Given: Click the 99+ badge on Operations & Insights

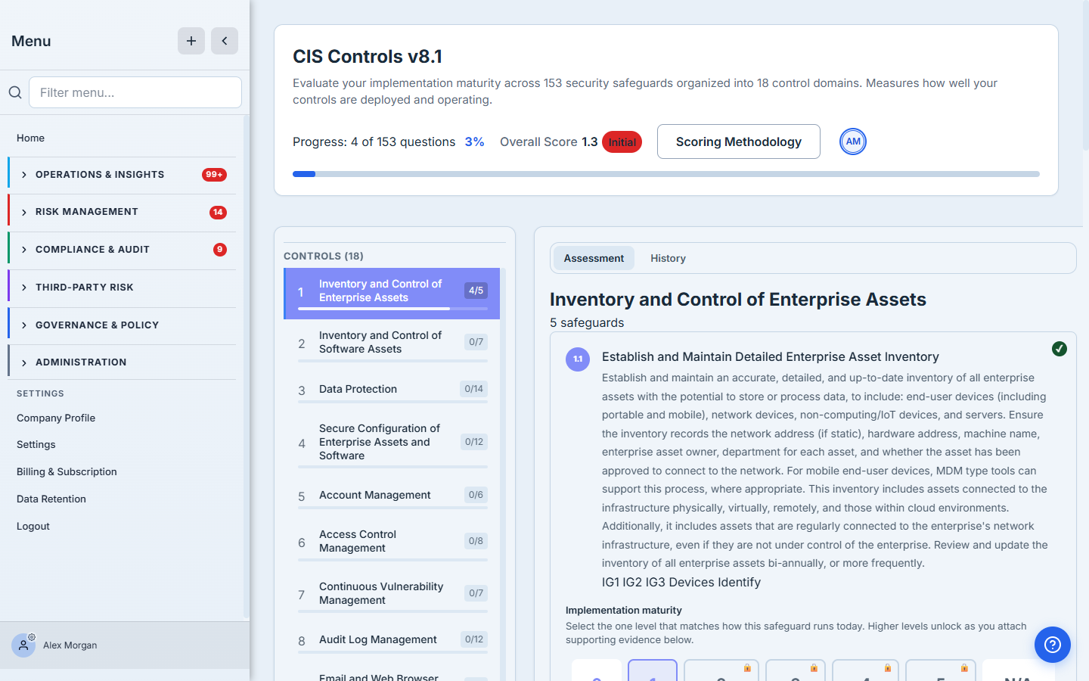Looking at the screenshot, I should coord(215,175).
